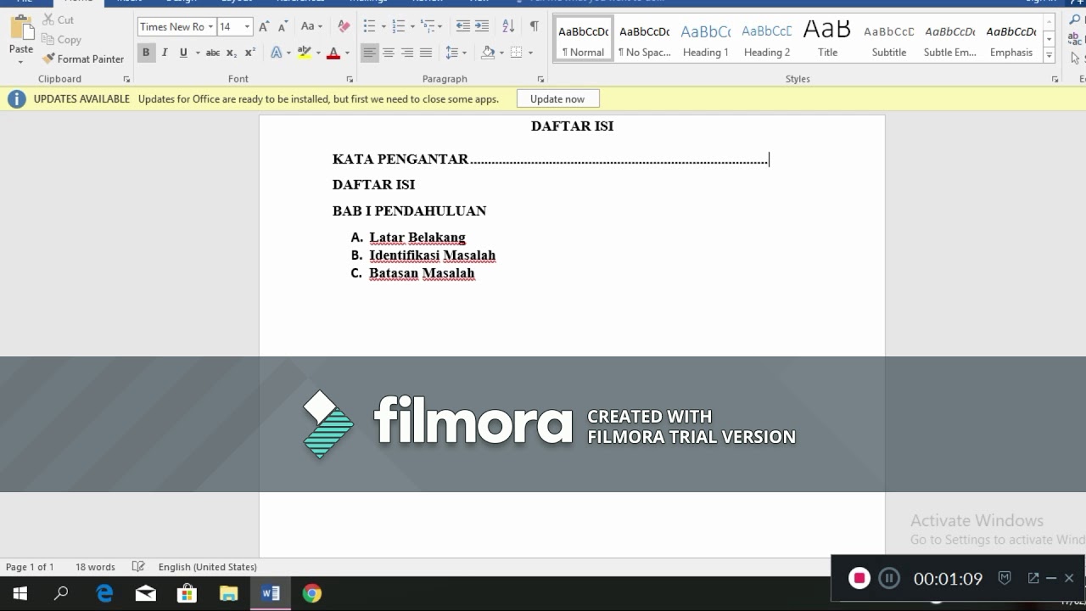Increase font size with Grow Font
Image resolution: width=1086 pixels, height=611 pixels.
[264, 27]
